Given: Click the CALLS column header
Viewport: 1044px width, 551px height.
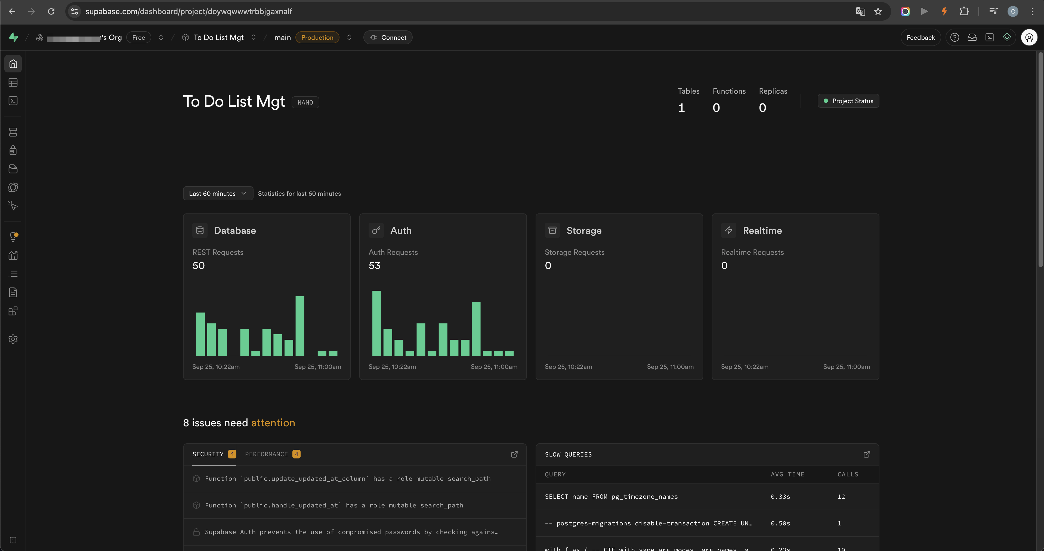Looking at the screenshot, I should (848, 474).
